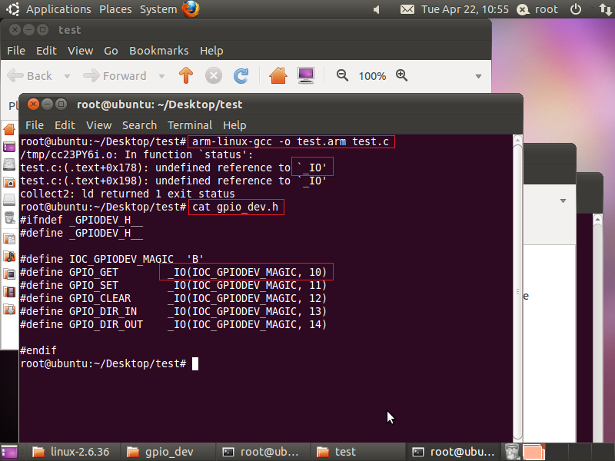615x461 pixels.
Task: Expand the Back history dropdown arrow
Action: [67, 76]
